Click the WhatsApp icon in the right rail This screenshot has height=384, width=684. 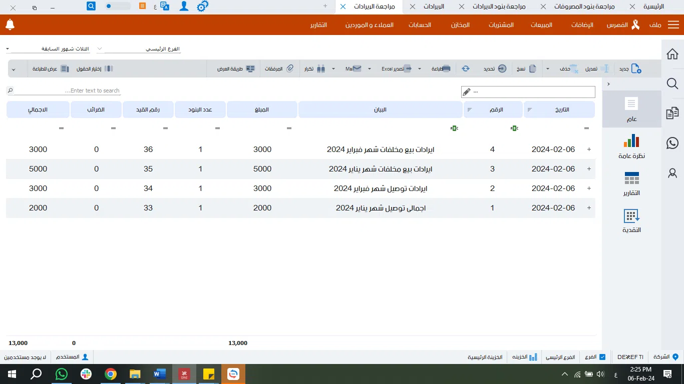tap(672, 143)
